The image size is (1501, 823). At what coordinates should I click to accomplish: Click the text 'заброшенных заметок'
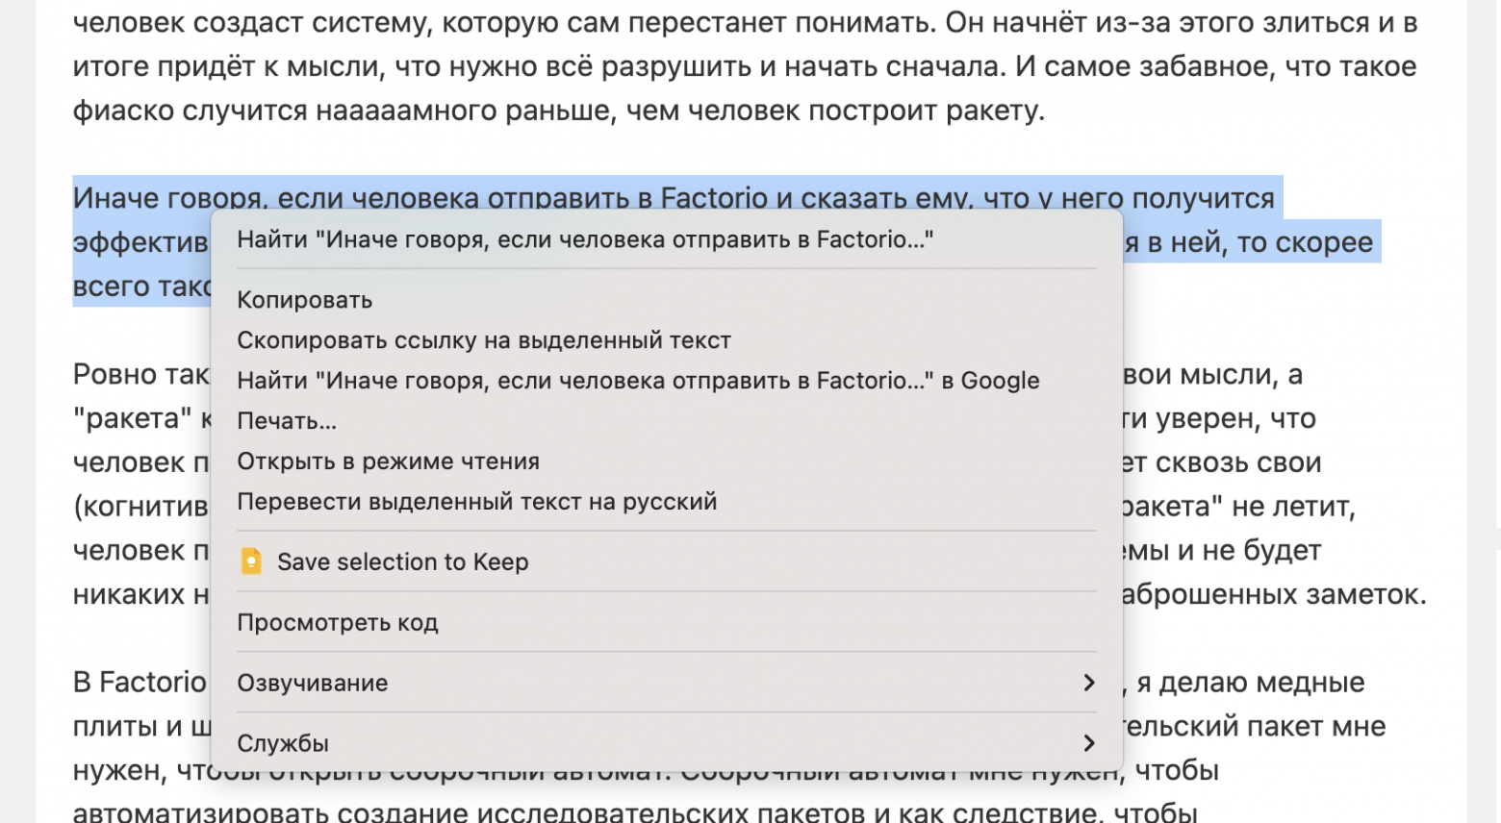(1272, 594)
